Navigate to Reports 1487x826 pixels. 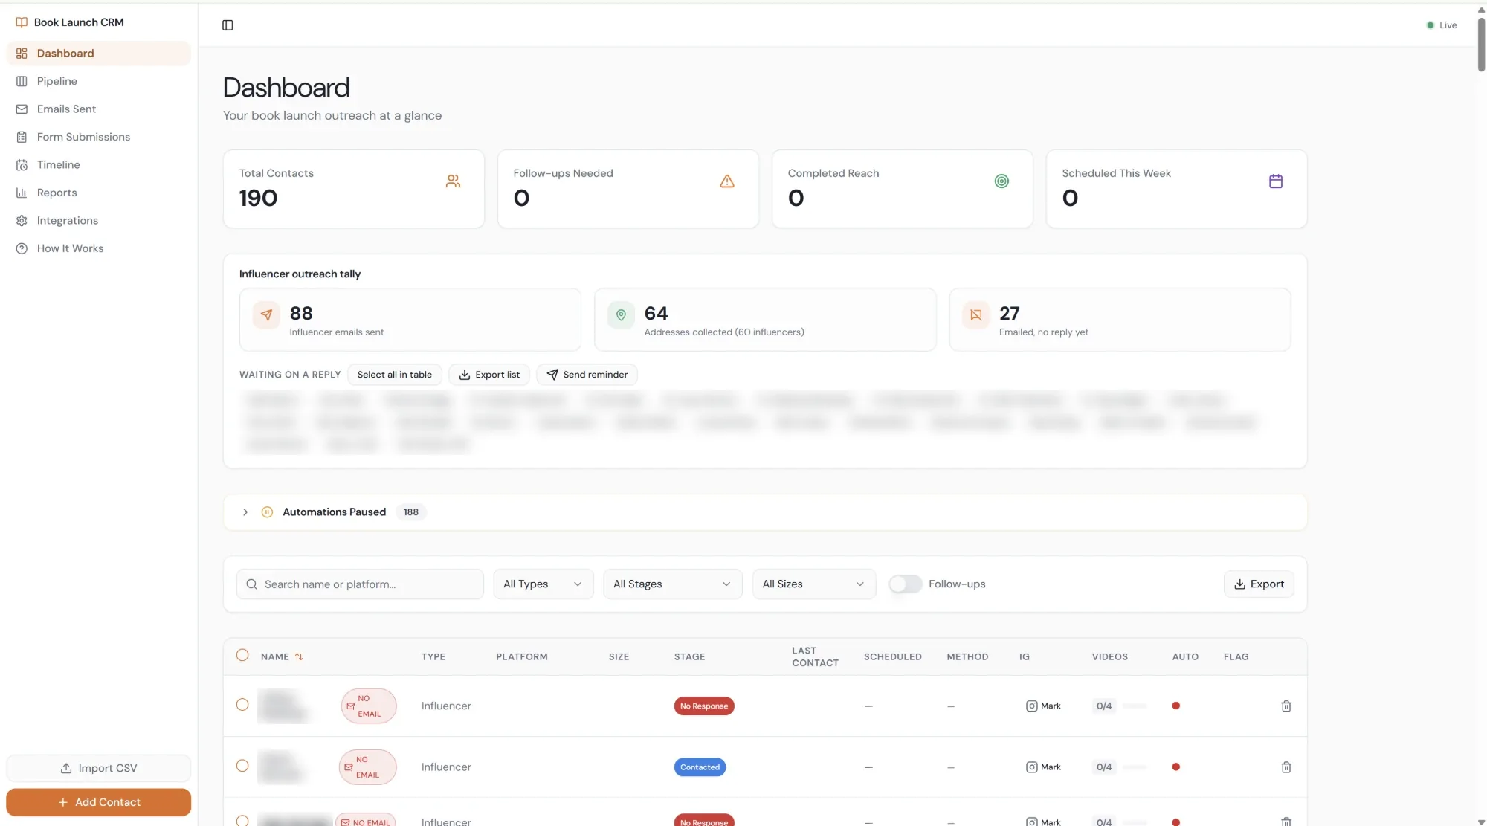pyautogui.click(x=98, y=193)
